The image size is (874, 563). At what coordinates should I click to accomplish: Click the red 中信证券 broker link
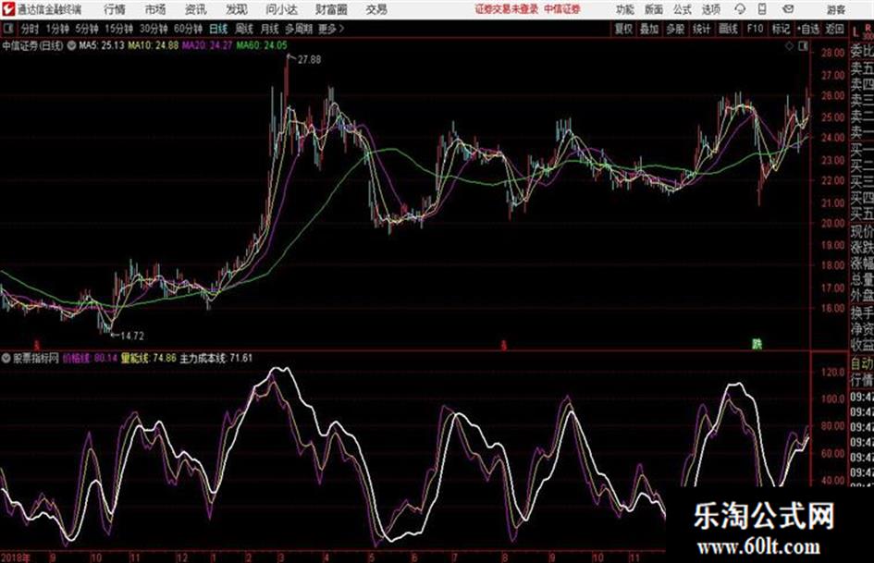click(x=562, y=9)
